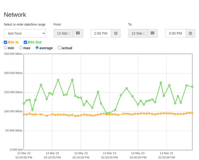Click the 02:20:00 PM x-axis label
The width and height of the screenshot is (199, 160).
(x=81, y=158)
